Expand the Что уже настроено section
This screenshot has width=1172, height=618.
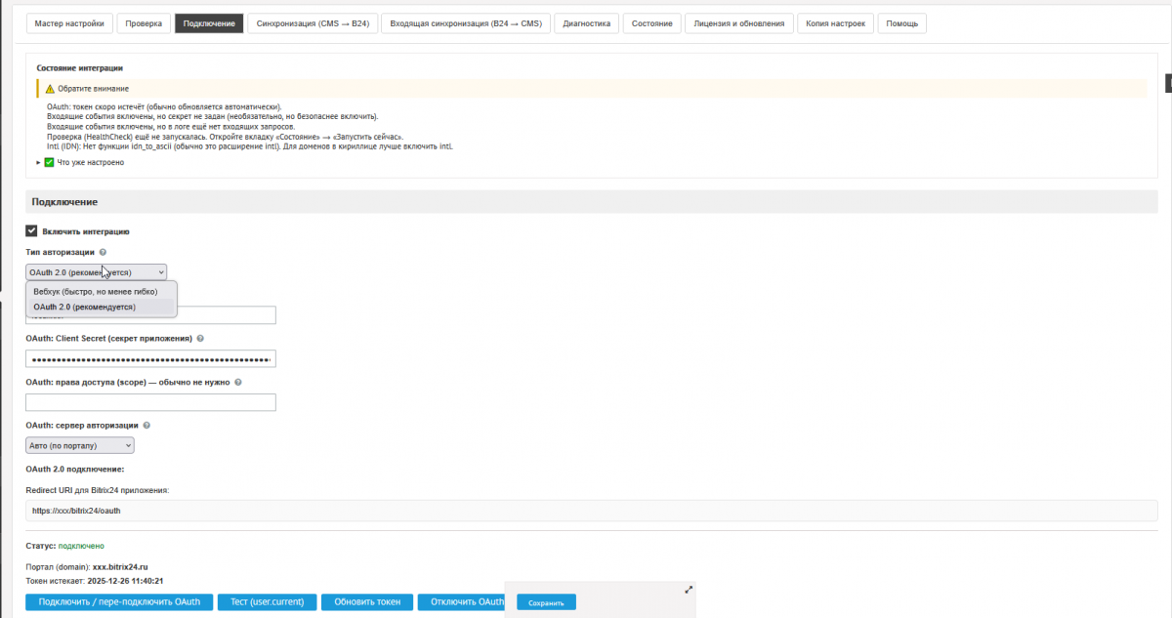(38, 162)
